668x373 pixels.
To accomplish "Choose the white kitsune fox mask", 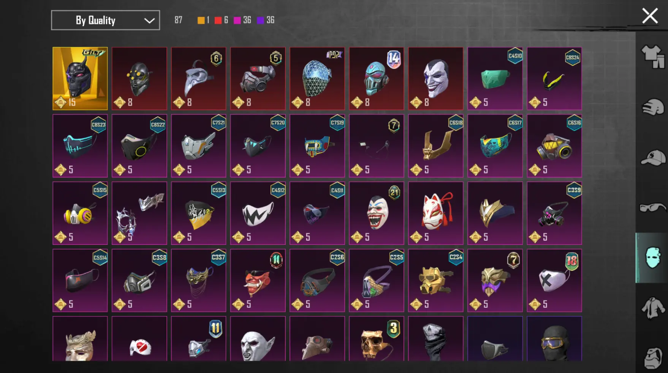I will 436,213.
